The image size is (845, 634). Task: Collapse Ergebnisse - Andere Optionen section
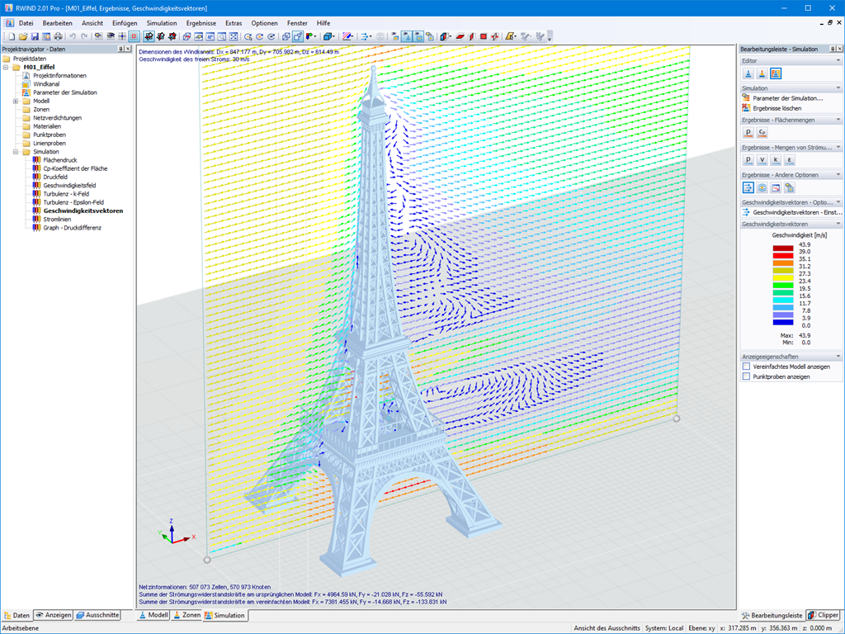click(x=838, y=175)
